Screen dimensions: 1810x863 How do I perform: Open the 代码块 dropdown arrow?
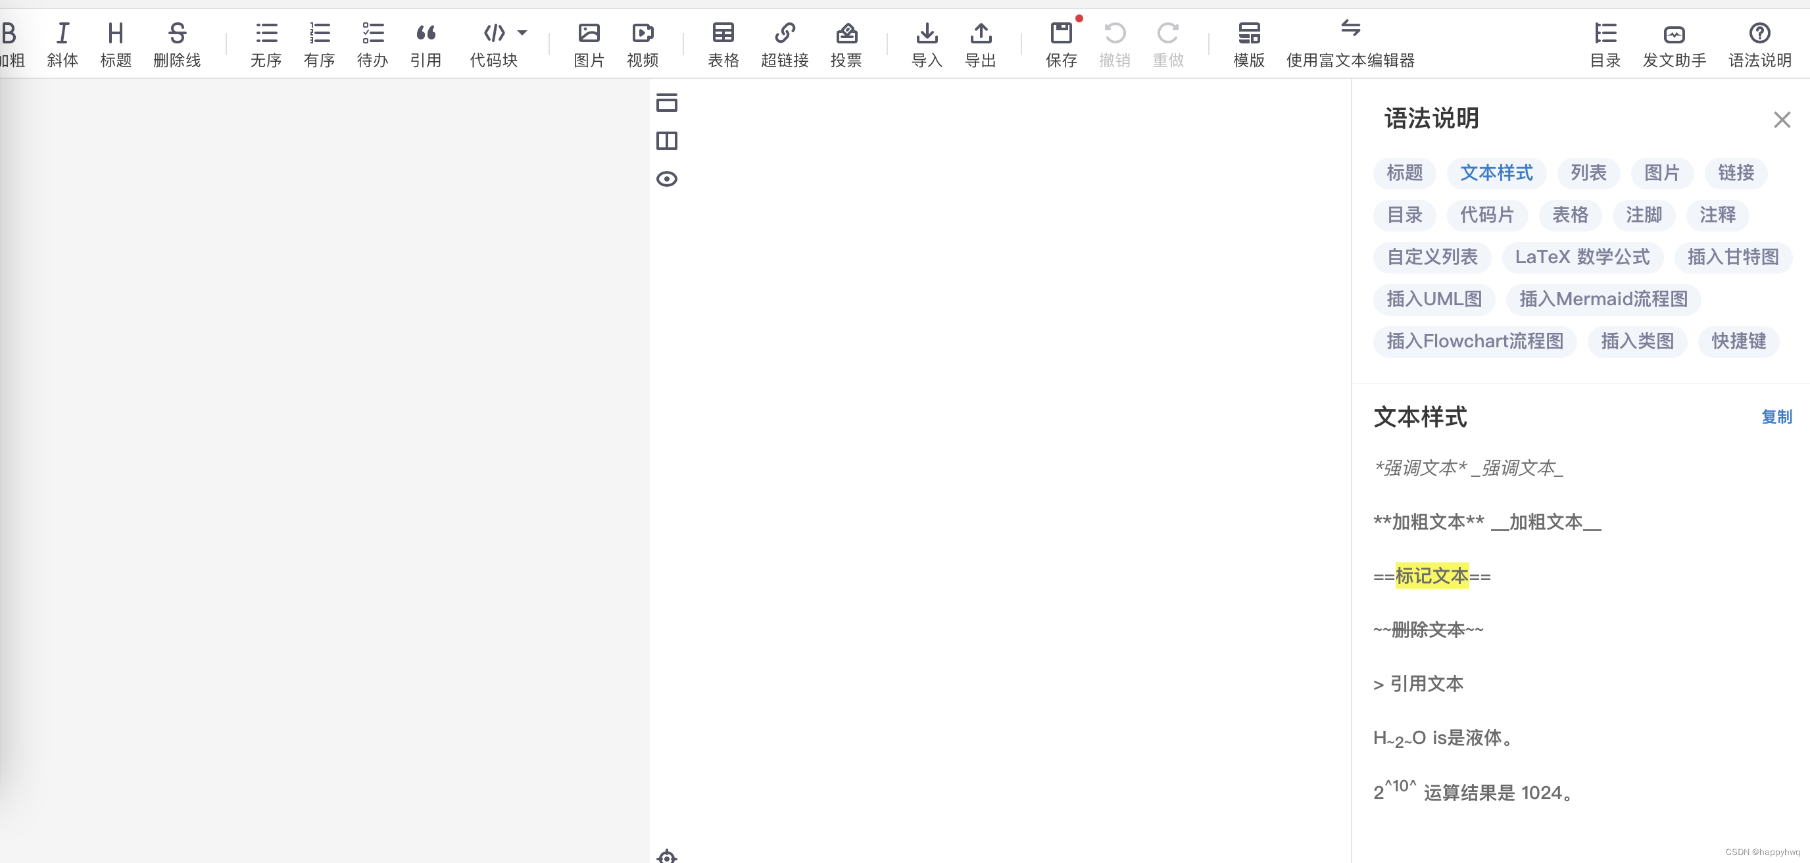522,32
